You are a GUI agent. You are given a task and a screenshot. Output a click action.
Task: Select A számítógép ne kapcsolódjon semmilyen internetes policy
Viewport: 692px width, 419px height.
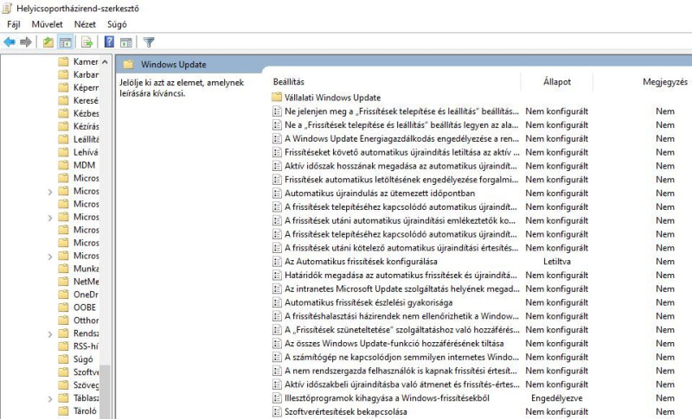[x=401, y=357]
